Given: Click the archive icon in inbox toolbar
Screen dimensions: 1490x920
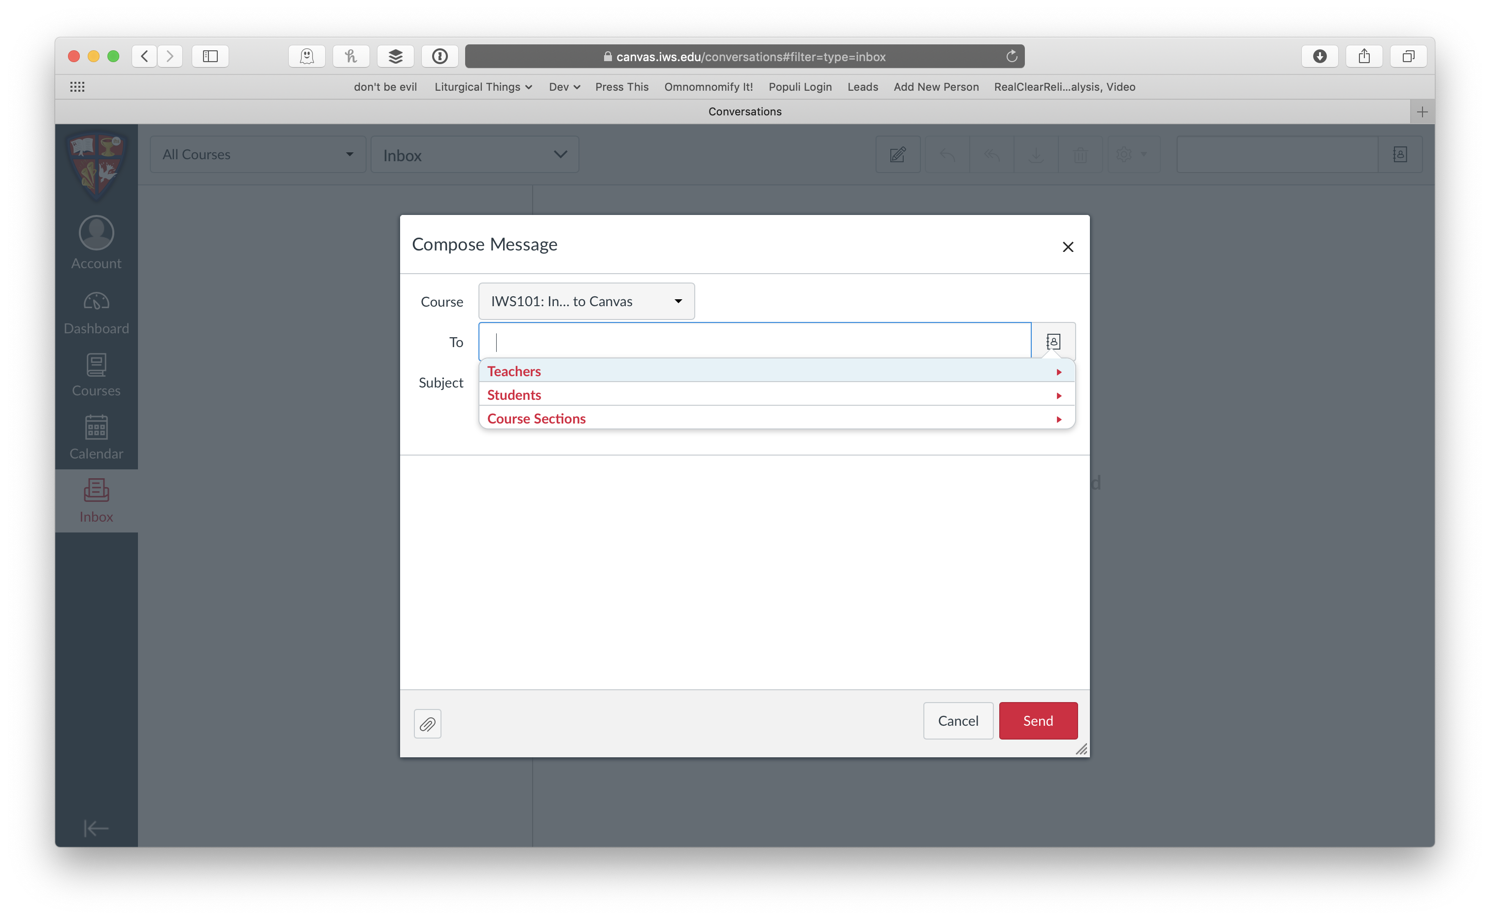Looking at the screenshot, I should point(1036,154).
